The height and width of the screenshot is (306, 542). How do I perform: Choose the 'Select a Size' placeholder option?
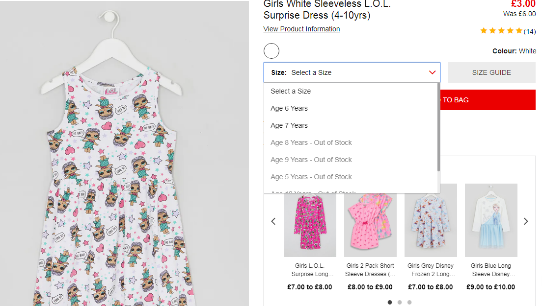(x=351, y=92)
